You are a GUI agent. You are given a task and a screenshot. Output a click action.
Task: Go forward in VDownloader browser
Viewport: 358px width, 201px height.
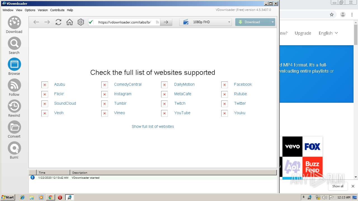tap(47, 22)
